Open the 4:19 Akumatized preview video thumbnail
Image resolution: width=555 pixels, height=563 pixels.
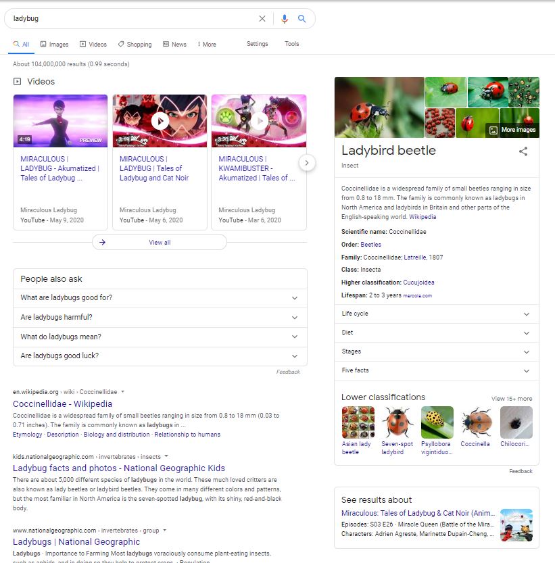[60, 121]
